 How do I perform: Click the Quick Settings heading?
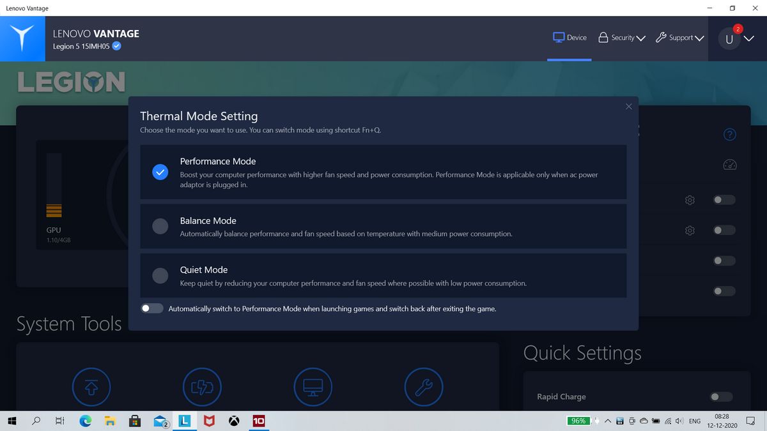[x=582, y=352]
